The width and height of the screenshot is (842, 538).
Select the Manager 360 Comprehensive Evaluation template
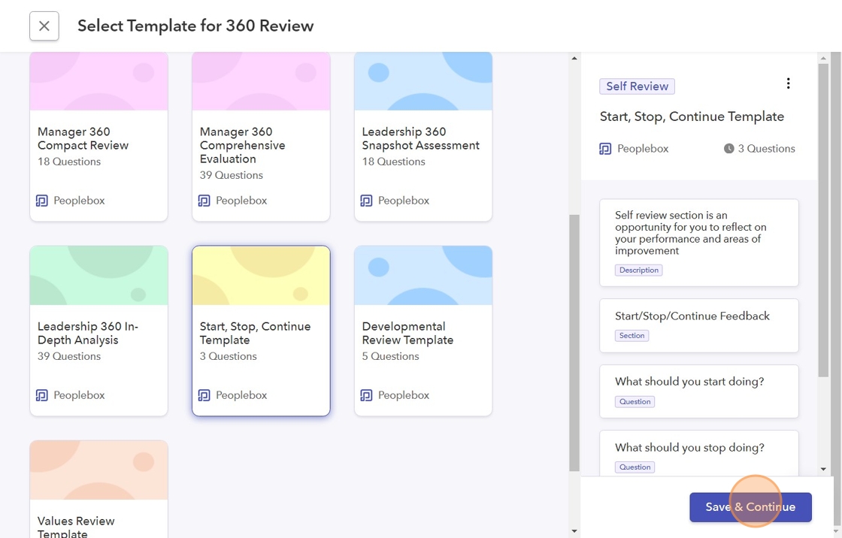coord(261,137)
